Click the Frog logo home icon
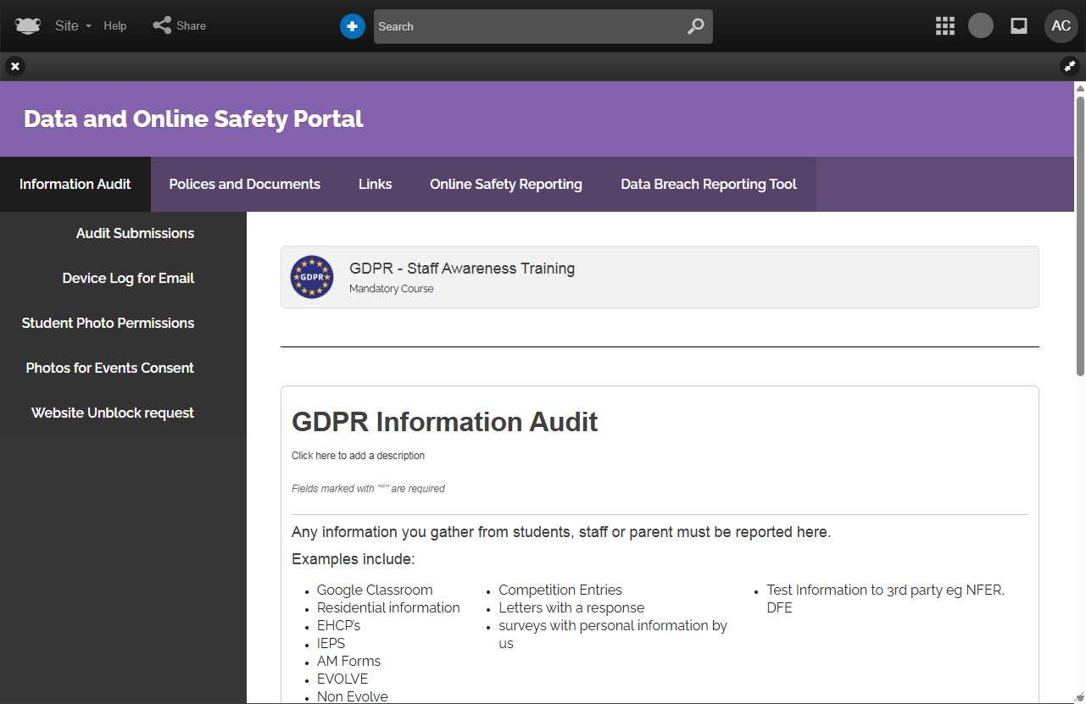 point(28,26)
